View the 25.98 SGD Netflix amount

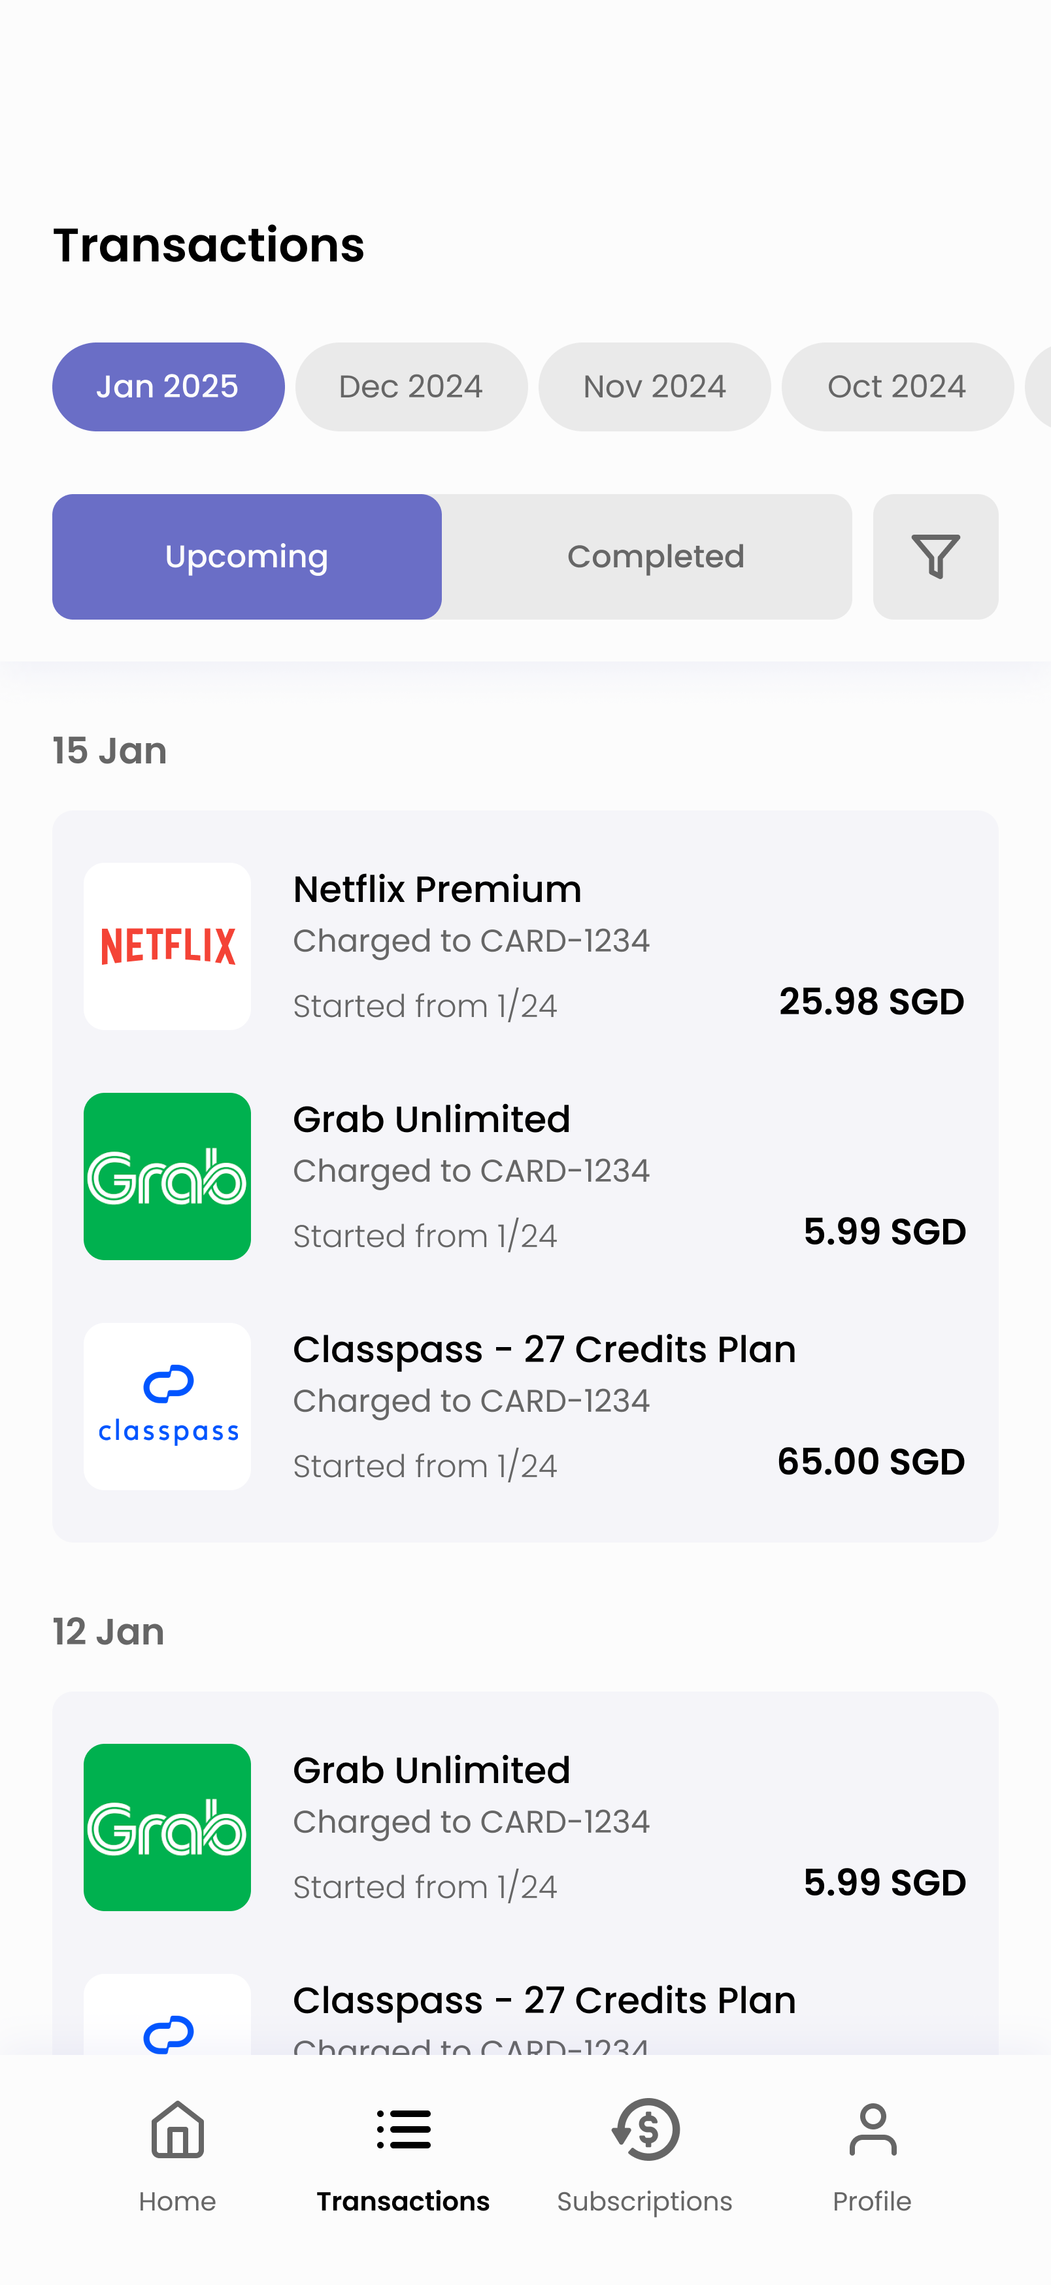pos(871,1003)
